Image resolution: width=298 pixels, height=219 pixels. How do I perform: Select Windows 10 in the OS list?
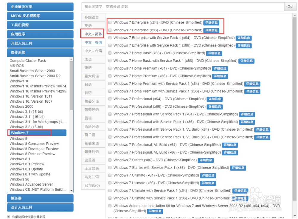[19, 81]
